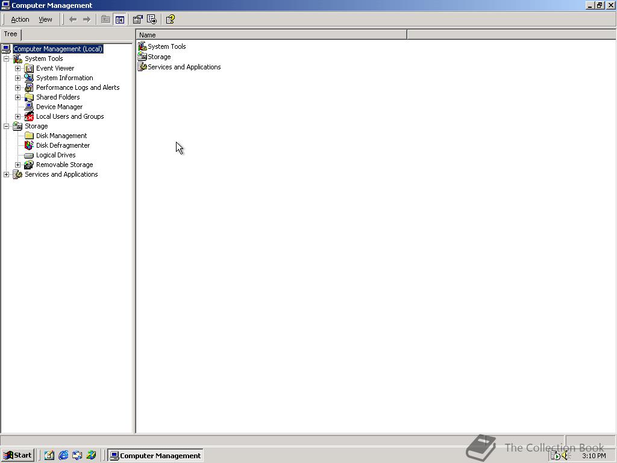
Task: Select Computer Management (Local) root node
Action: tap(58, 49)
